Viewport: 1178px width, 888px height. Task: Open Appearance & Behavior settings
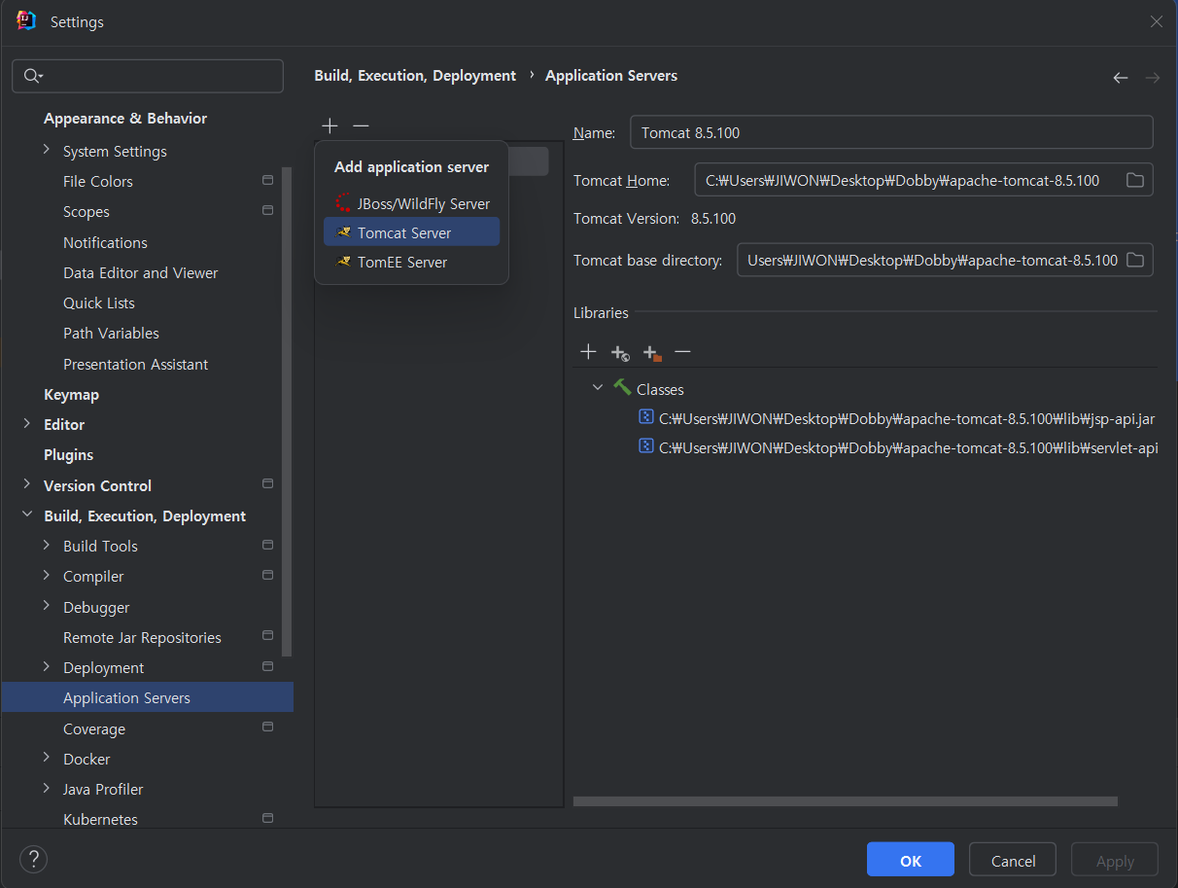click(125, 118)
